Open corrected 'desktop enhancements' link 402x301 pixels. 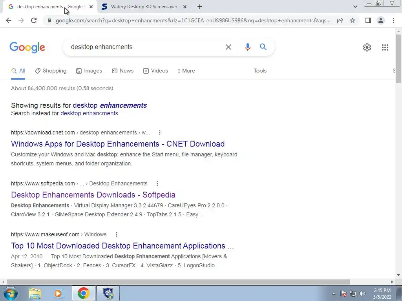tap(110, 105)
